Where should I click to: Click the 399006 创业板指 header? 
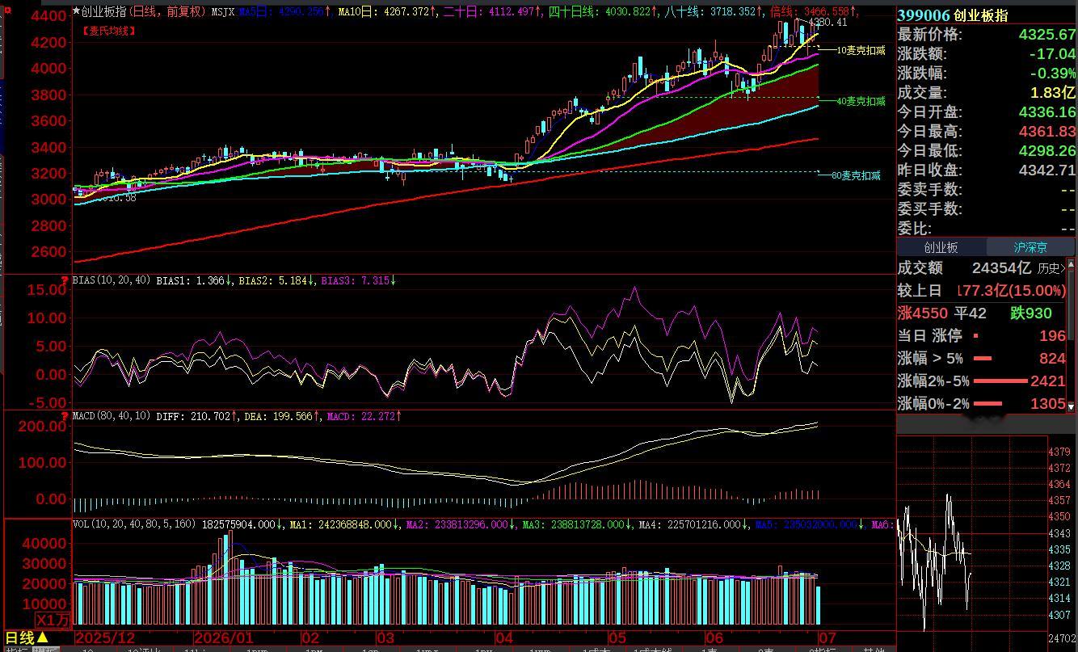(953, 15)
